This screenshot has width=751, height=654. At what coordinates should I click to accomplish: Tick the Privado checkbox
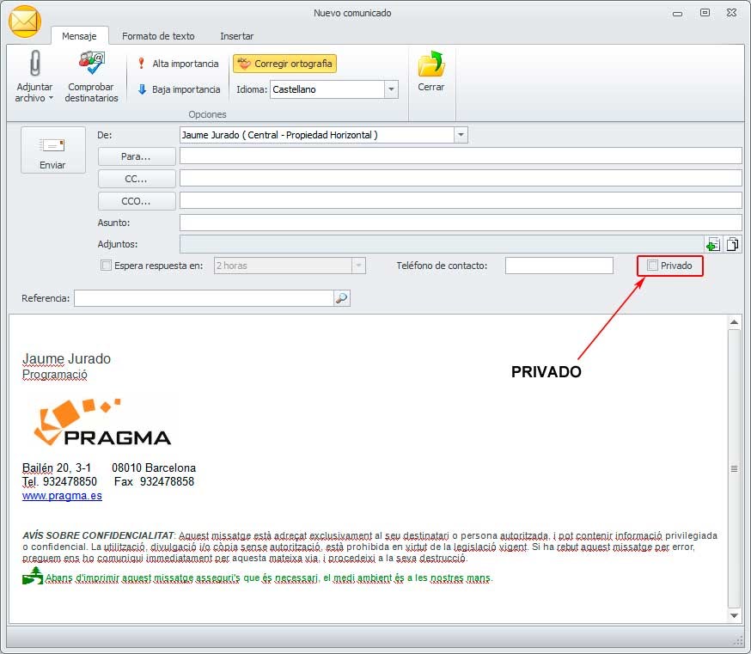pos(652,266)
